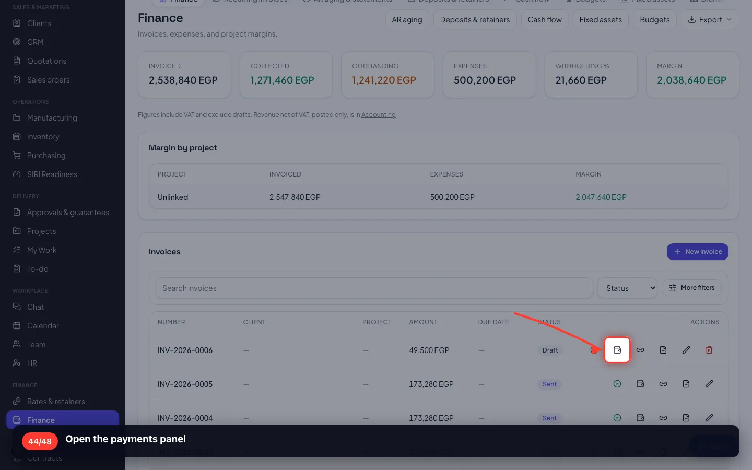Screen dimensions: 752x470
Task: Click the 49,500 EGP amount
Action: coord(429,350)
